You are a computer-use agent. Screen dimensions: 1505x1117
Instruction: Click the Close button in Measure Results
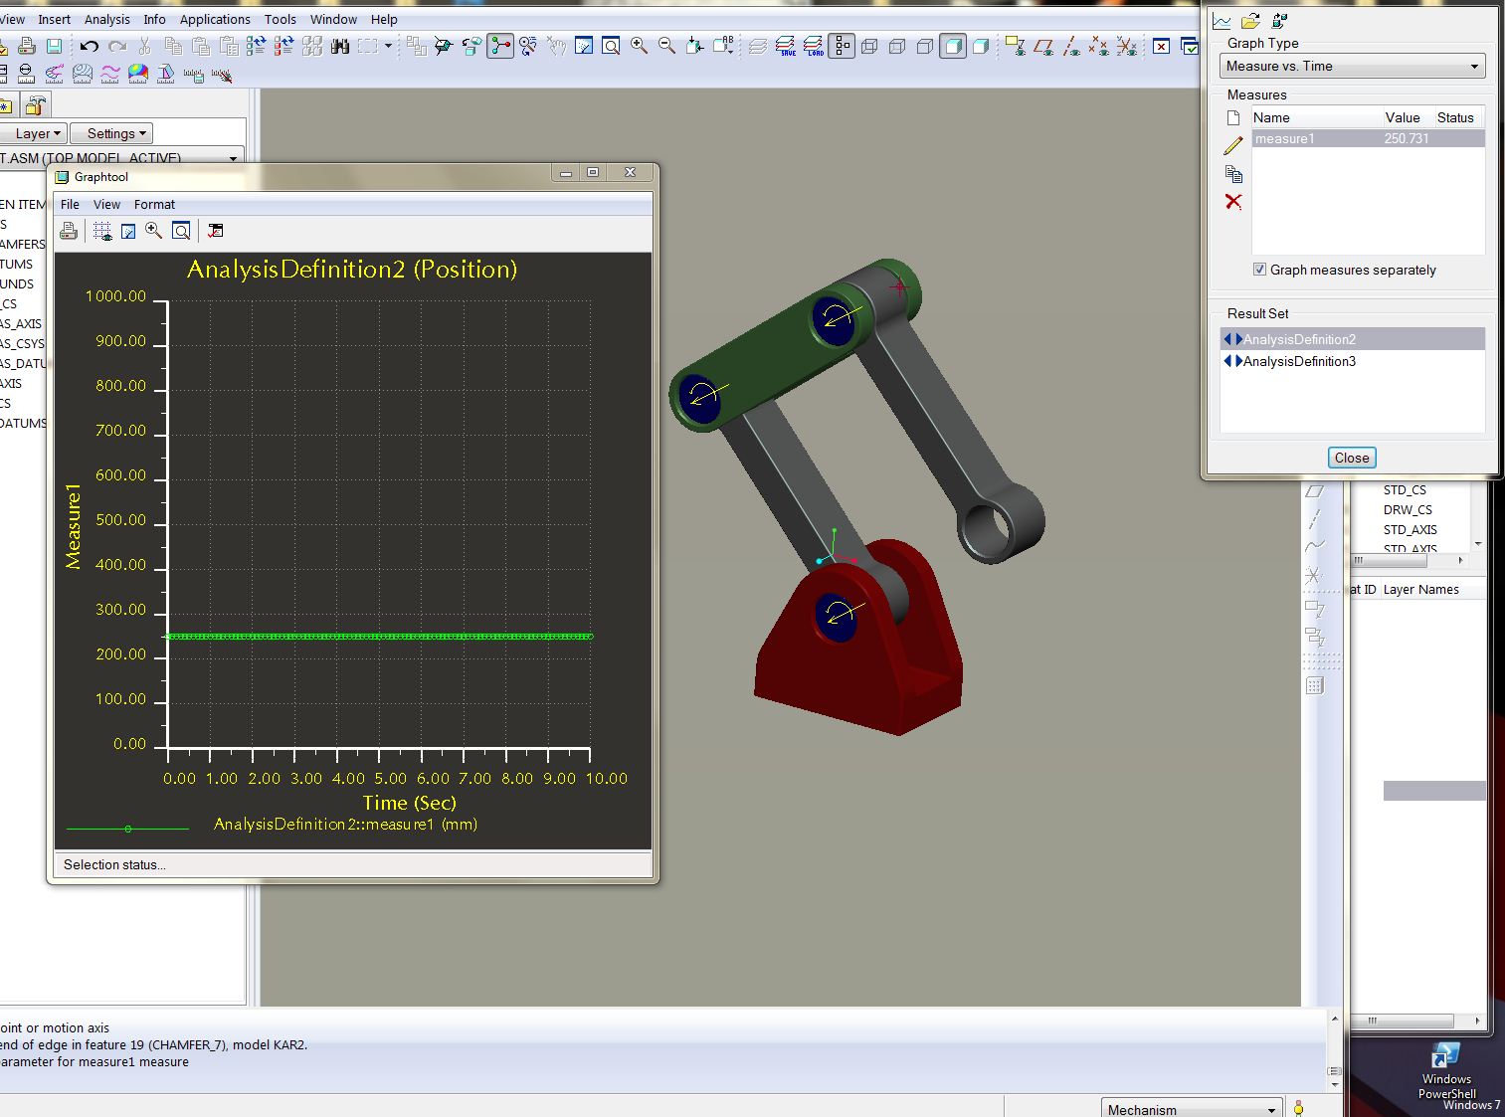1351,458
